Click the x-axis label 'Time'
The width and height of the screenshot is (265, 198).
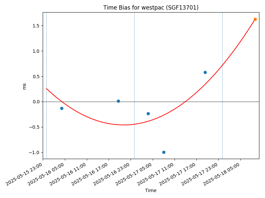pyautogui.click(x=151, y=190)
